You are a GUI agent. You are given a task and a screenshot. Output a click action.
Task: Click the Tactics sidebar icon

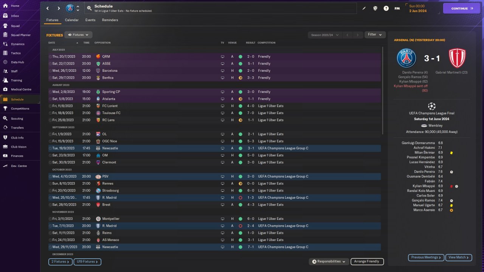point(5,53)
